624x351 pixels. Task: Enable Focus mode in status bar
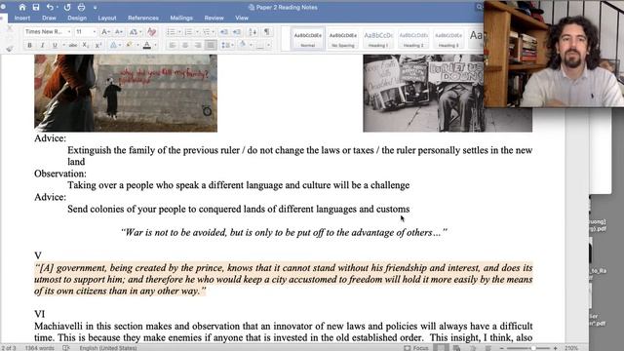click(416, 348)
